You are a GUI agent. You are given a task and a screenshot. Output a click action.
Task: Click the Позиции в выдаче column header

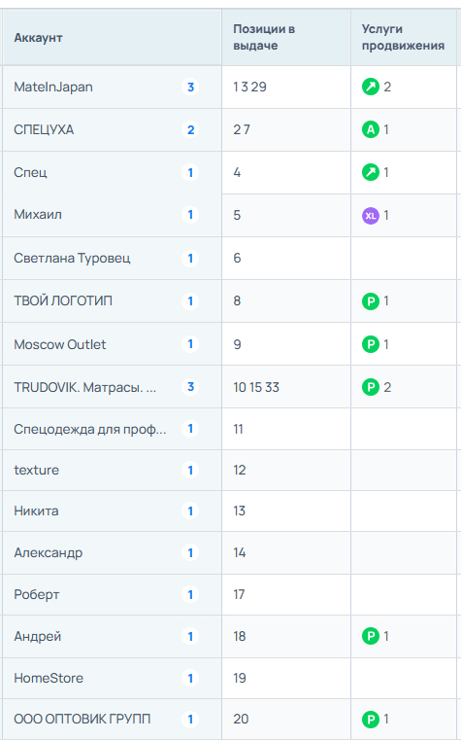(x=264, y=37)
